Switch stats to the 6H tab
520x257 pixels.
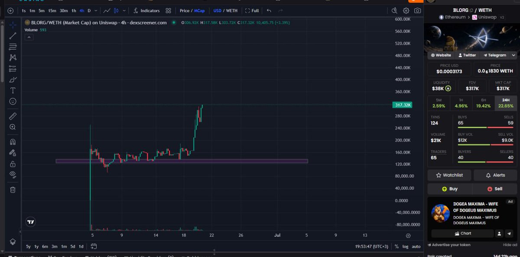click(483, 103)
